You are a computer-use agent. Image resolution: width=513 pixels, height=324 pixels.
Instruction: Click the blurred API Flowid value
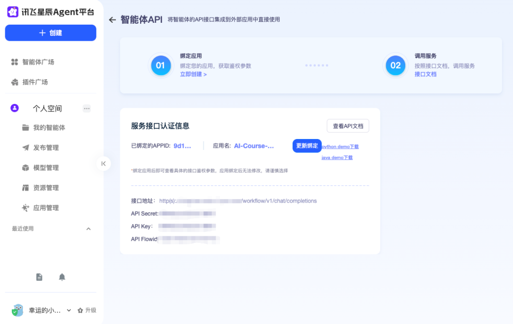pyautogui.click(x=189, y=239)
